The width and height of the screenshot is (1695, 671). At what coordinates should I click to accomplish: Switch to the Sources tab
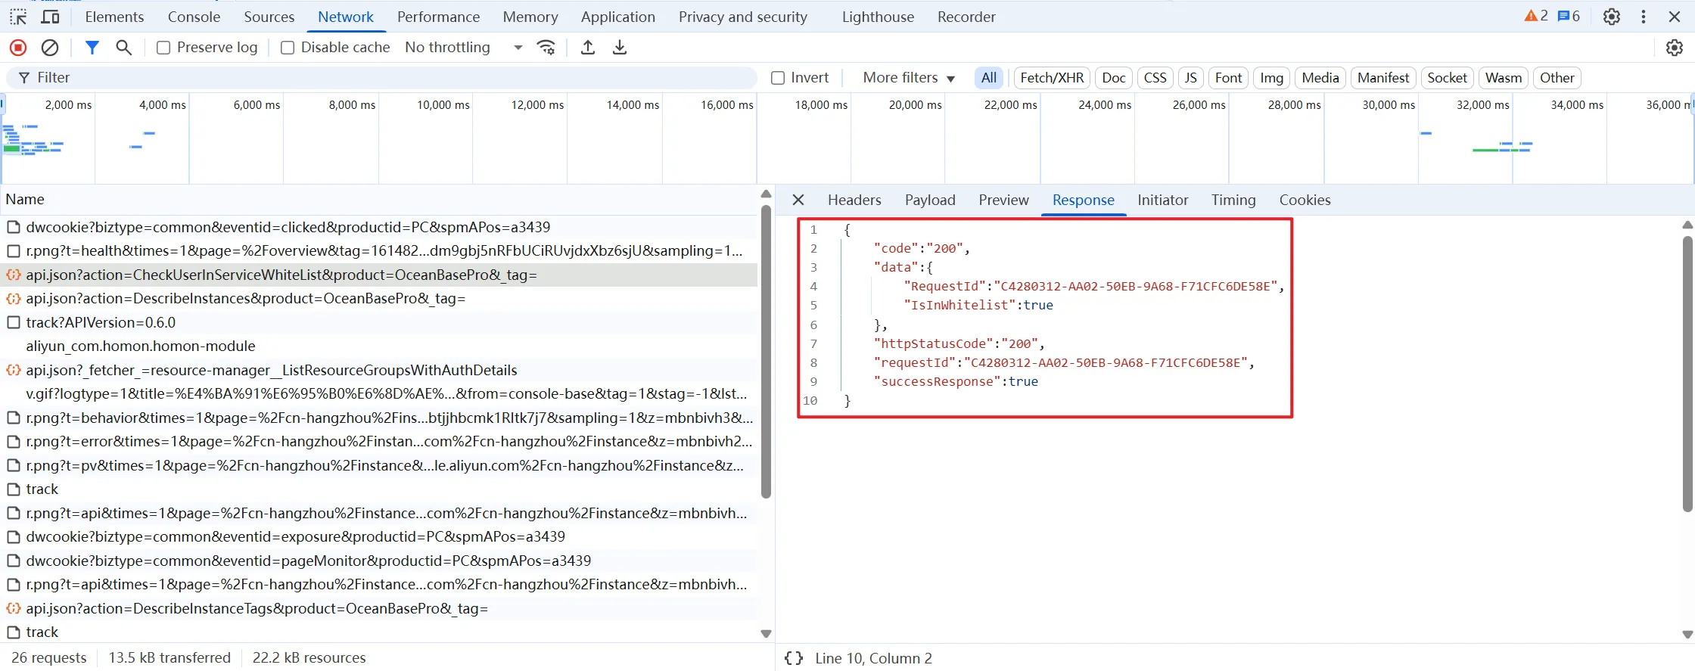tap(269, 17)
